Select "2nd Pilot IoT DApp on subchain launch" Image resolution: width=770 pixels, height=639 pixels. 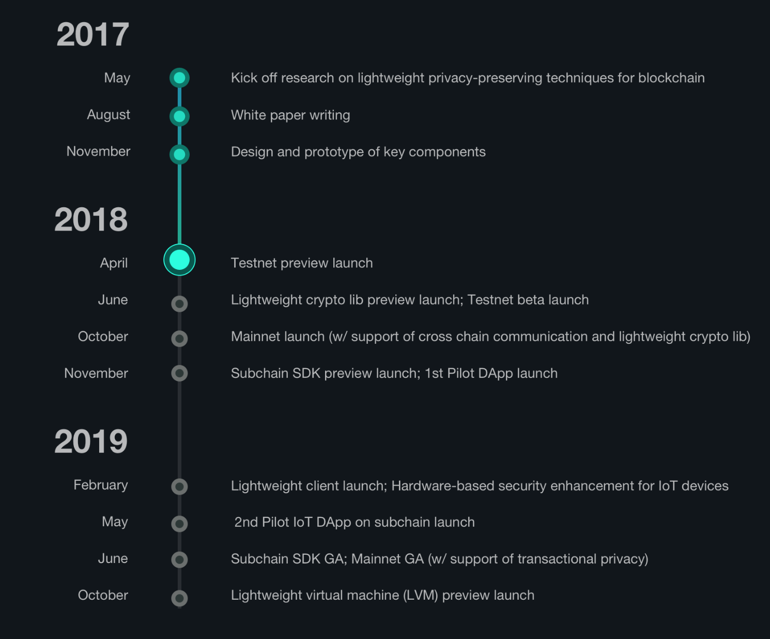point(355,522)
